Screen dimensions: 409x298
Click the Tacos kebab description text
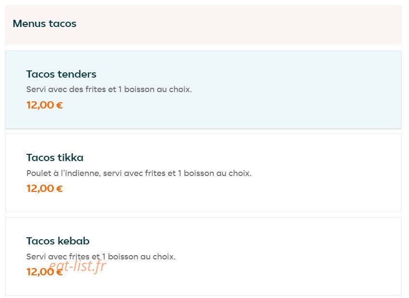coord(101,257)
